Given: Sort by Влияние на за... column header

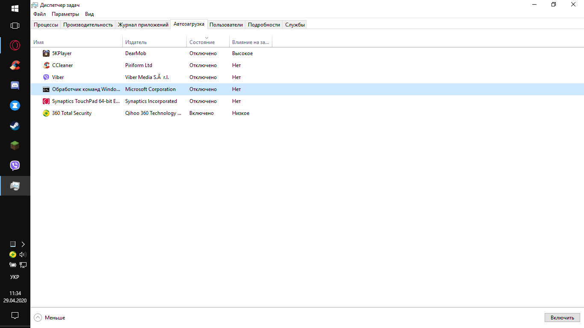Looking at the screenshot, I should [251, 42].
